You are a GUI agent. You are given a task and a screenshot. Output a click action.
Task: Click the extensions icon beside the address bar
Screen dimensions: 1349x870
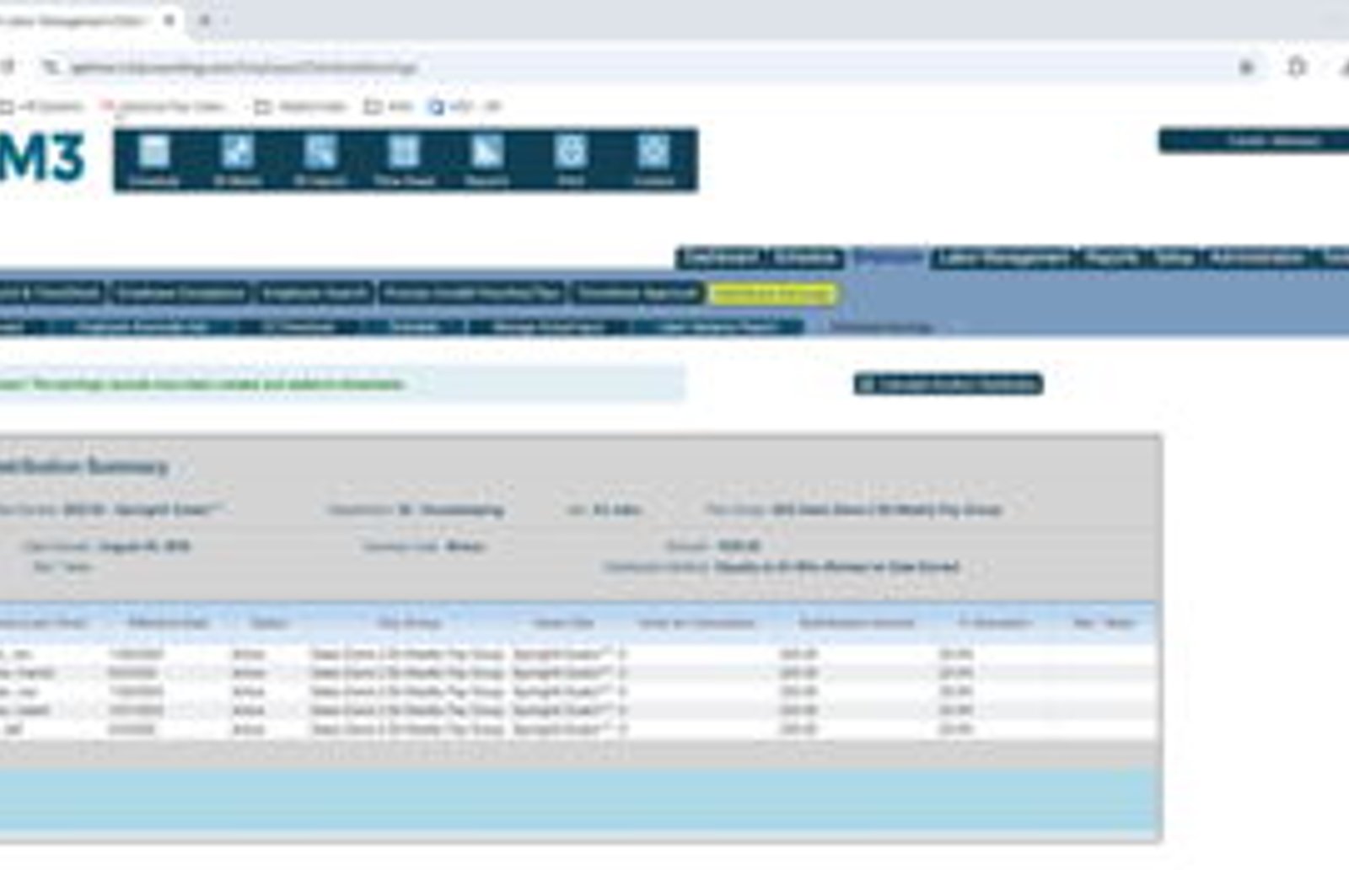pos(1297,67)
